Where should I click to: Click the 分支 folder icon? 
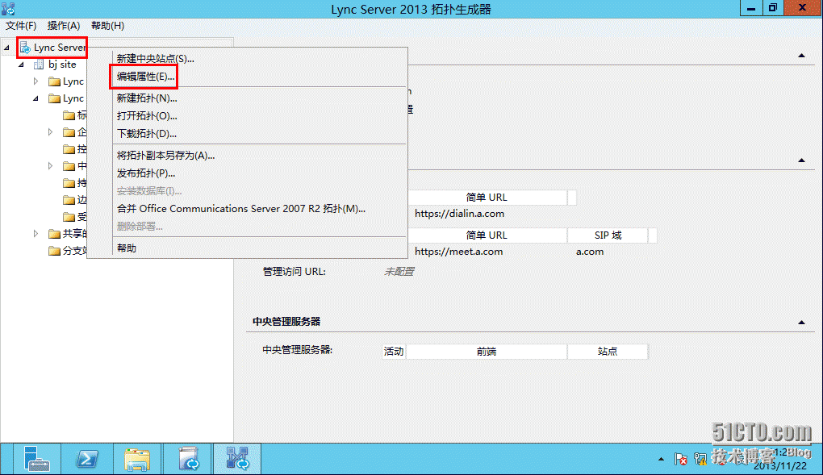point(54,250)
